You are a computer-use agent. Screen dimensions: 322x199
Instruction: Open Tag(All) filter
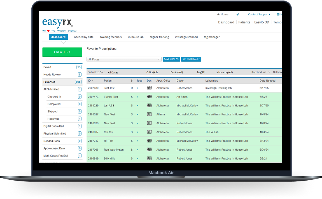[201, 72]
